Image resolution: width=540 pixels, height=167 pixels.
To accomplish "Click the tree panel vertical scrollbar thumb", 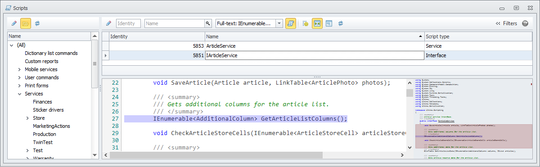I will coord(94,63).
